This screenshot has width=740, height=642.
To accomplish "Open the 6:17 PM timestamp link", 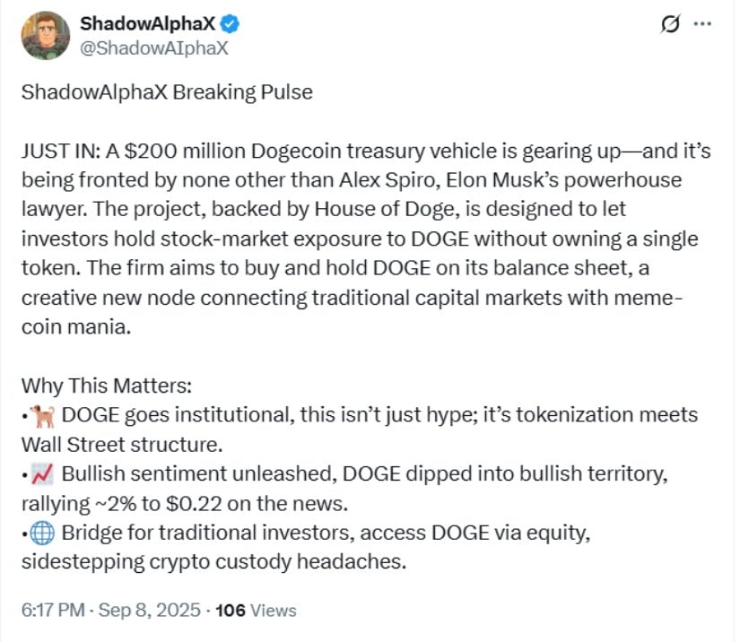I will pos(53,610).
